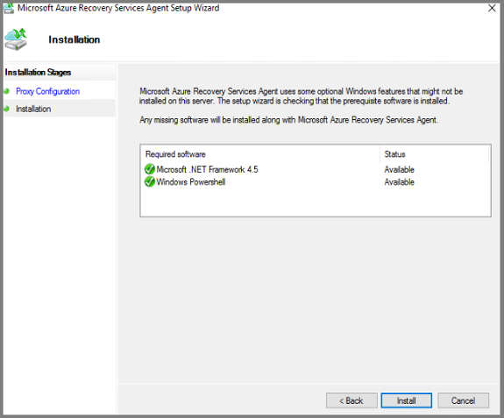Viewport: 504px width, 418px height.
Task: Go back with the Back button
Action: tap(351, 400)
